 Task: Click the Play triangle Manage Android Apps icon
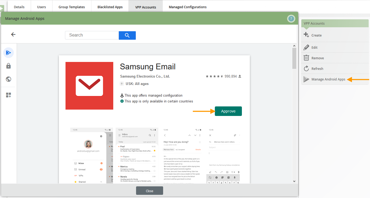click(306, 79)
